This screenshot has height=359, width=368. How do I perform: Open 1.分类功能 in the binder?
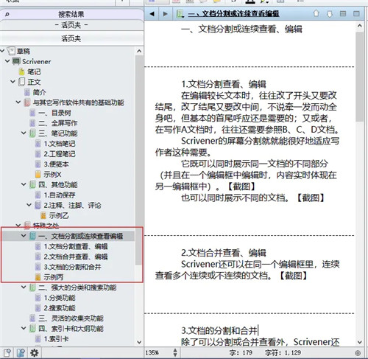[x=60, y=298]
